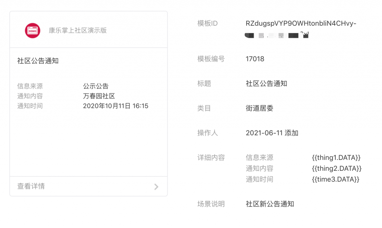
Task: Open the 查看详情 link in the card
Action: tap(31, 186)
